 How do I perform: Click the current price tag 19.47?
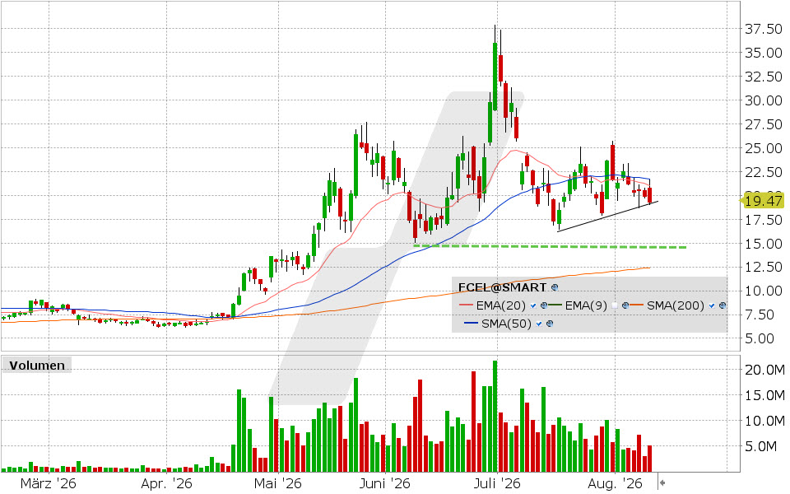click(762, 201)
